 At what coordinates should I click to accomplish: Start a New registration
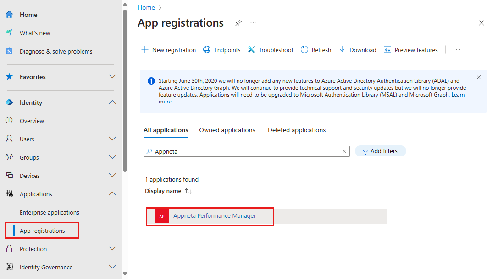[168, 49]
